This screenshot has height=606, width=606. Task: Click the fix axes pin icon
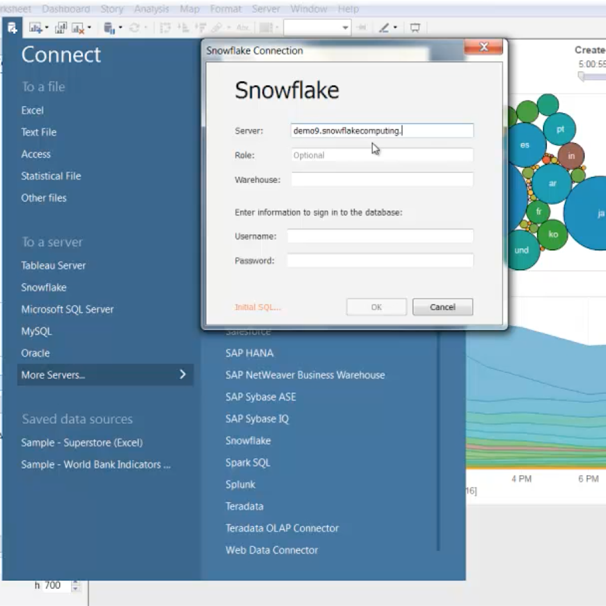[x=362, y=27]
